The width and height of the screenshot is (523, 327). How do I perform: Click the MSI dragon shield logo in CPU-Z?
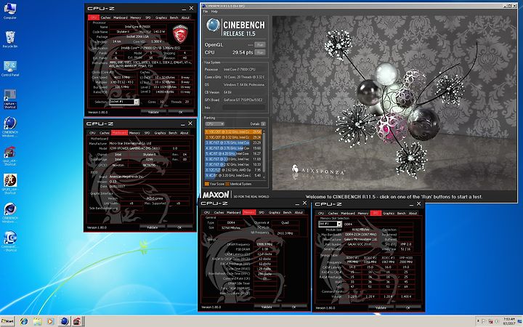tap(180, 34)
